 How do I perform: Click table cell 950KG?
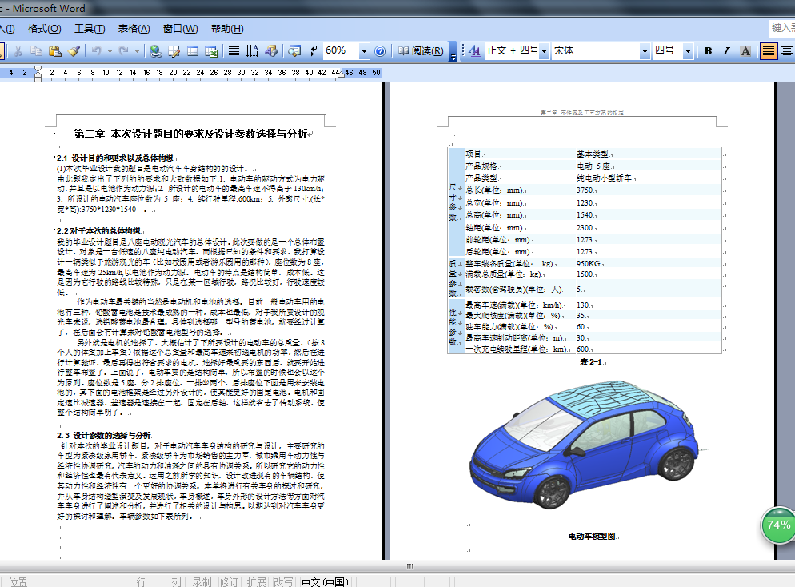(589, 264)
